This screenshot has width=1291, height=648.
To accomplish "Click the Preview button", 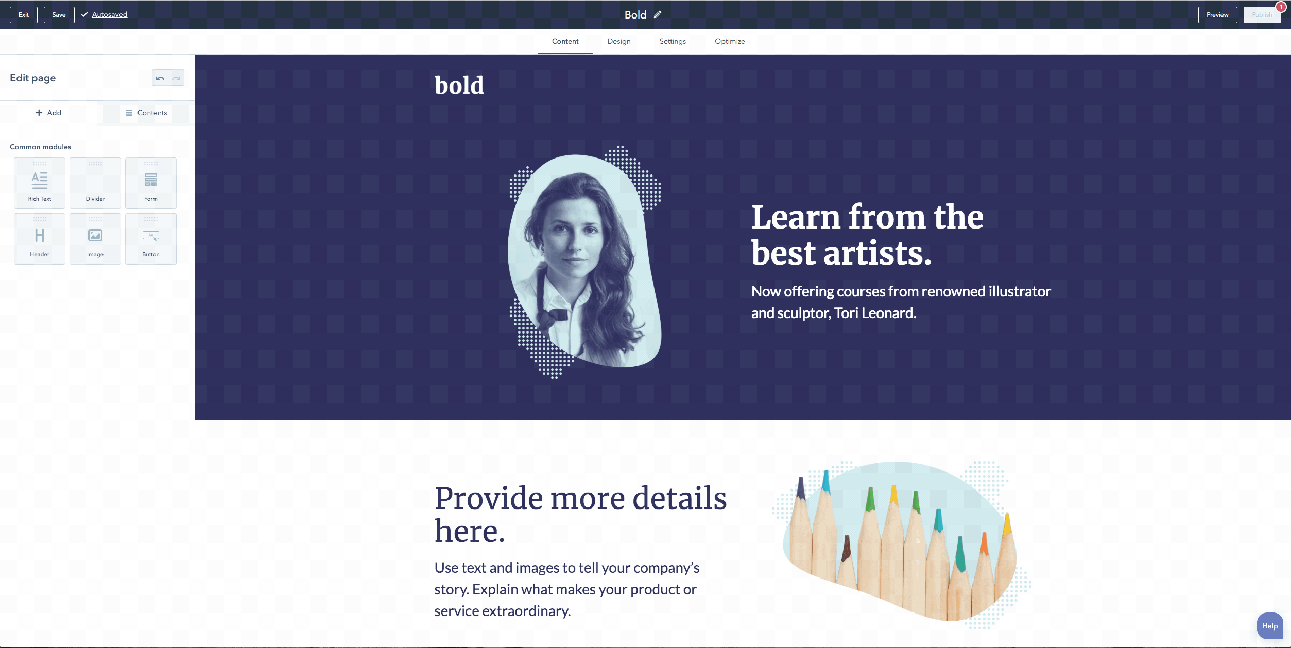I will click(x=1217, y=14).
